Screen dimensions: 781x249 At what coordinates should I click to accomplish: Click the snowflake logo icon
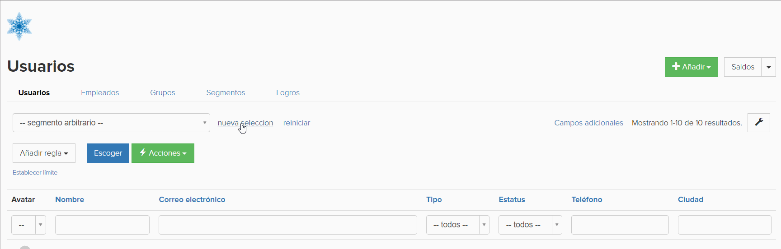(x=19, y=26)
